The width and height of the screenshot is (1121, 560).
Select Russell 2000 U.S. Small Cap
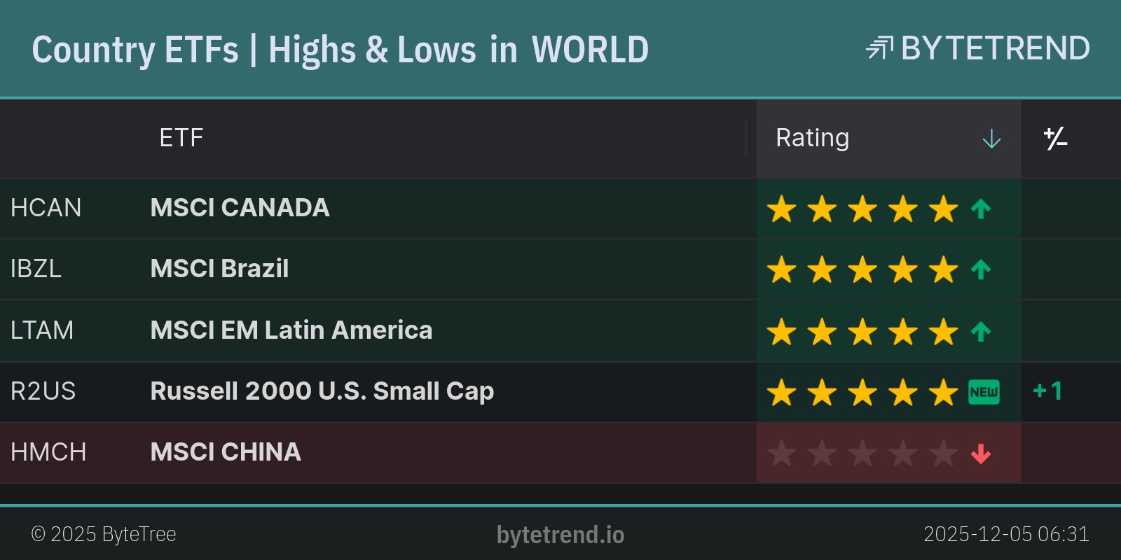[x=322, y=391]
